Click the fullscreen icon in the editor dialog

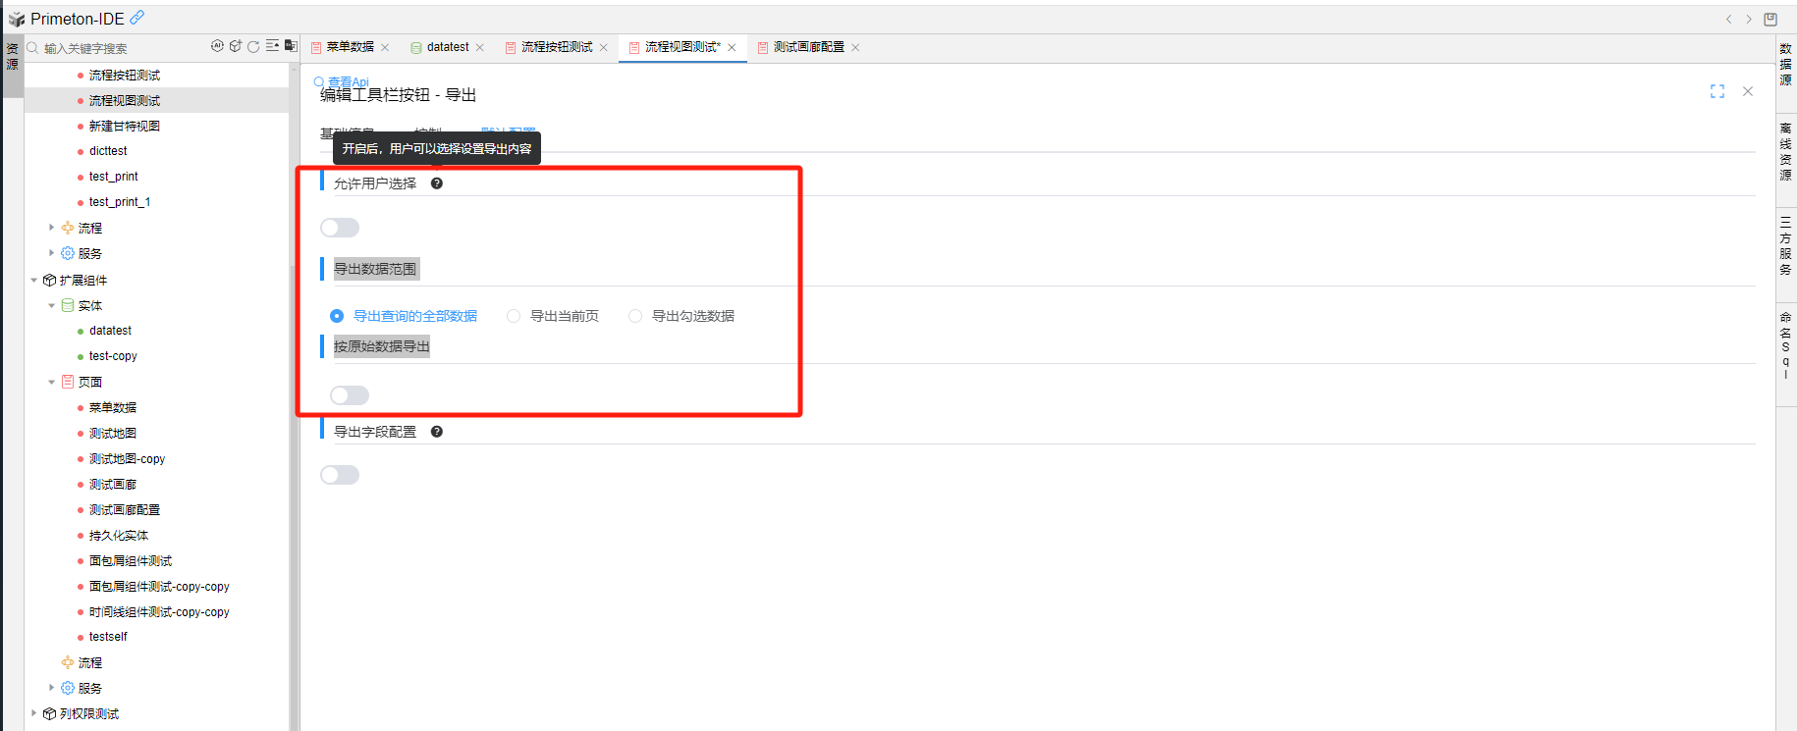point(1716,91)
